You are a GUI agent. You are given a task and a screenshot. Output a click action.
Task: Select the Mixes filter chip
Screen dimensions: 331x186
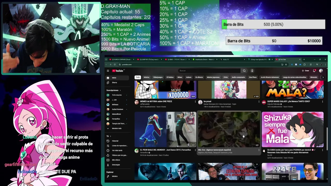coord(180,77)
